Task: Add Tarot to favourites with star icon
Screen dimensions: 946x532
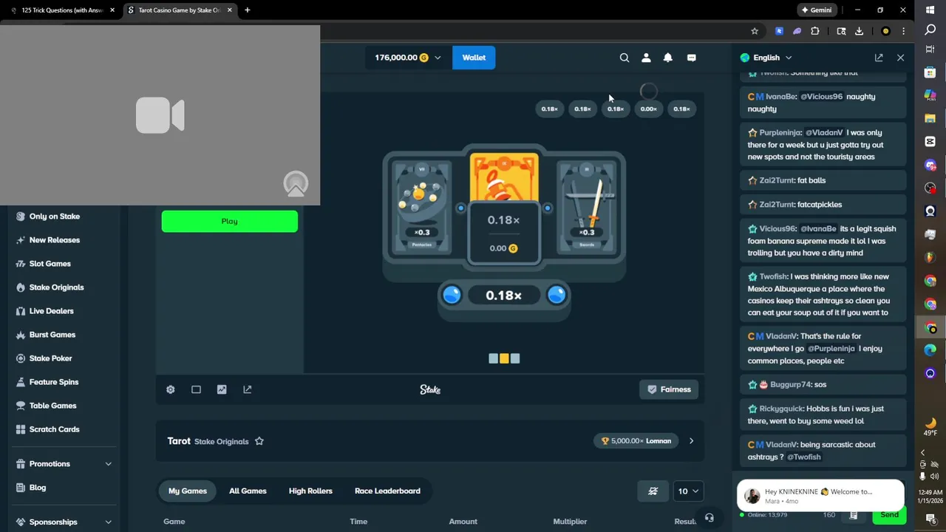Action: tap(259, 441)
